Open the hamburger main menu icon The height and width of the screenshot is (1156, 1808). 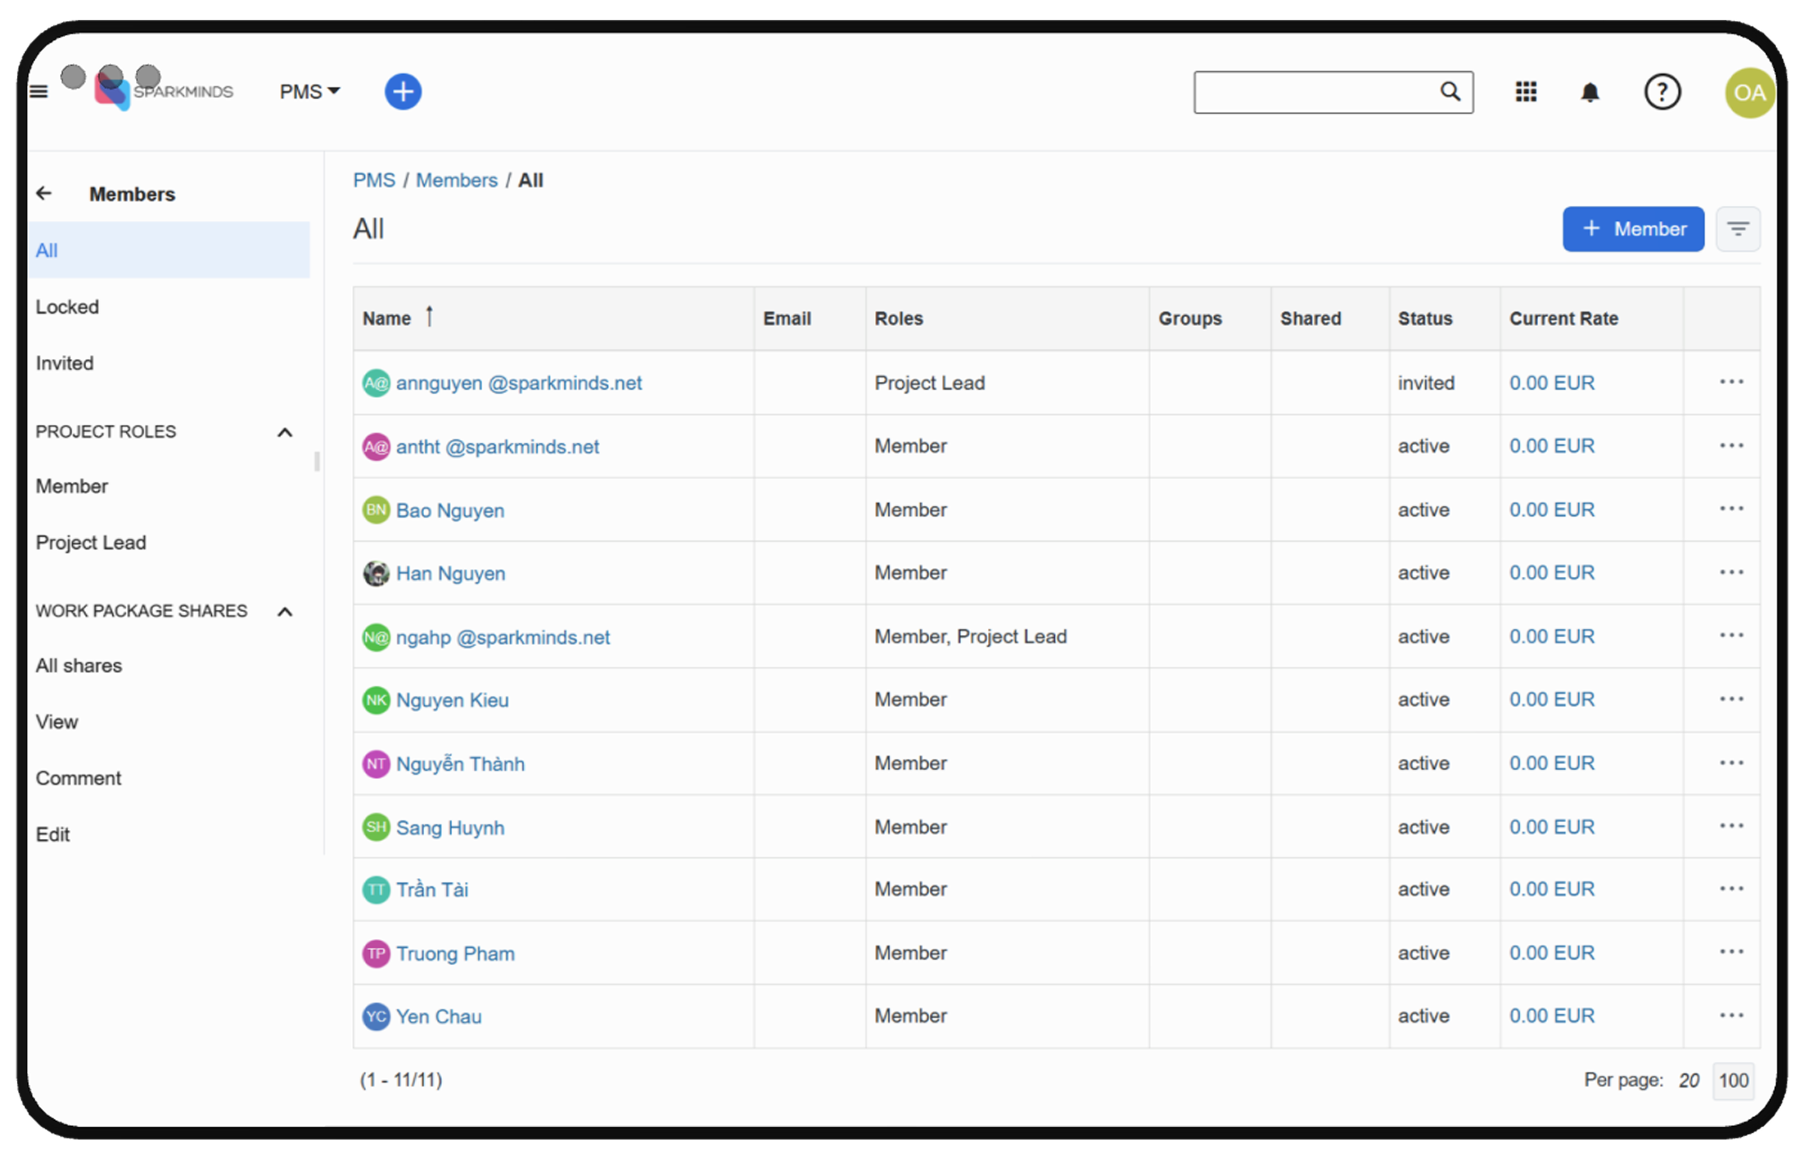coord(38,92)
